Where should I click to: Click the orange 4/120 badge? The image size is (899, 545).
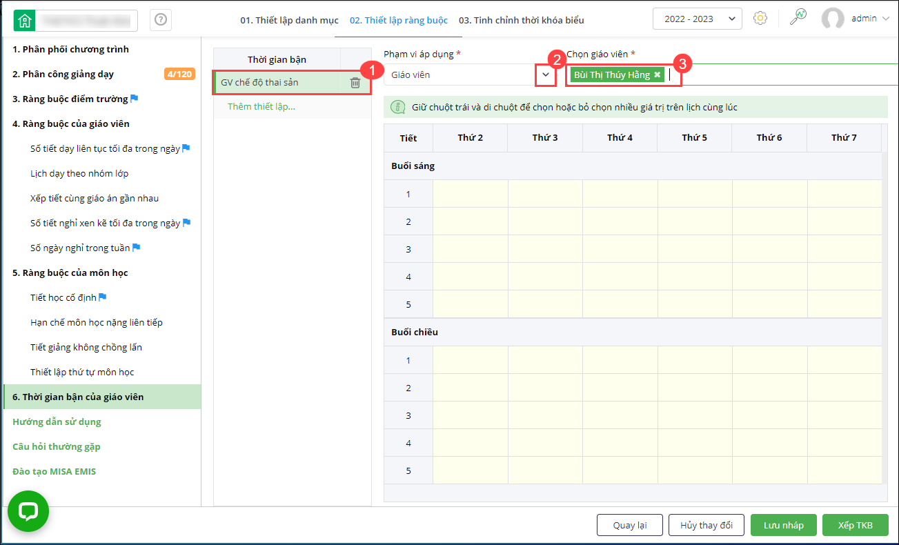(x=179, y=75)
